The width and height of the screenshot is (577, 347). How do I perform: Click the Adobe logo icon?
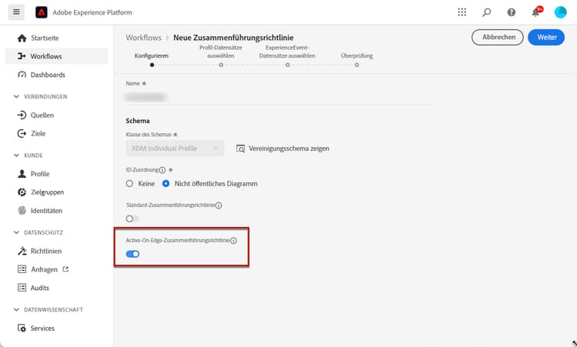pyautogui.click(x=42, y=12)
